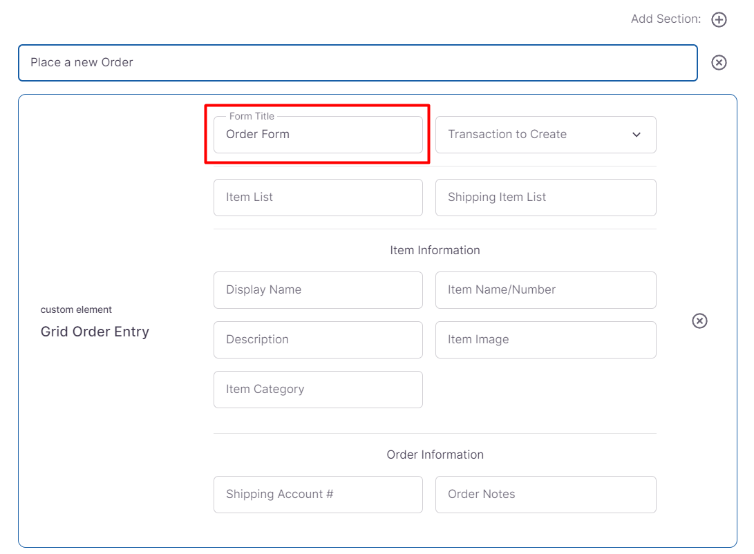Viewport: 754px width, 554px height.
Task: Select the Order Notes input
Action: (x=545, y=495)
